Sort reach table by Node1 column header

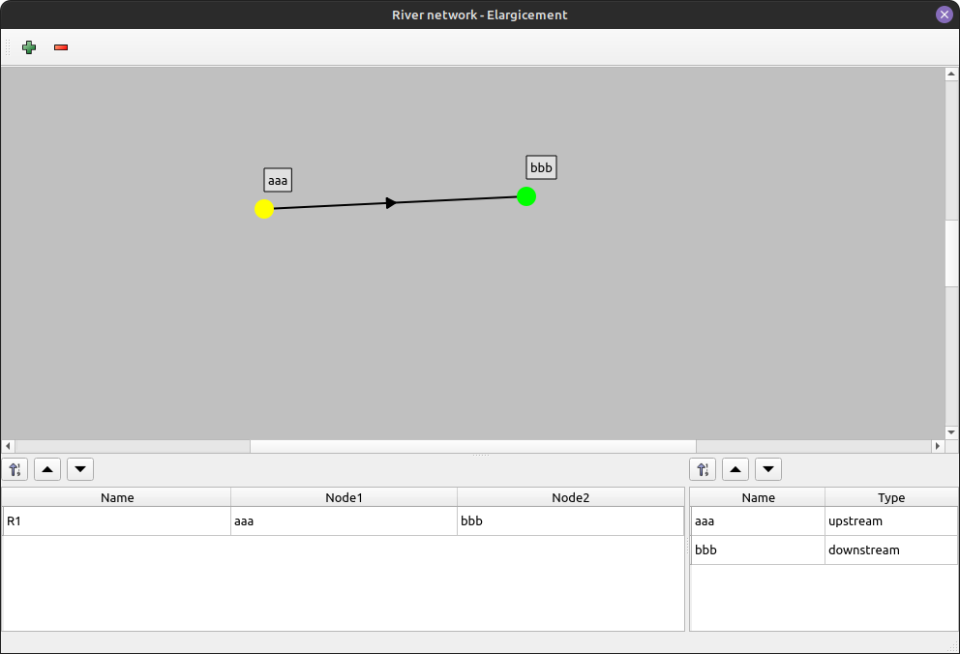tap(344, 497)
